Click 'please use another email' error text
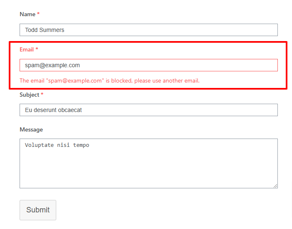The image size is (292, 229). (x=167, y=81)
